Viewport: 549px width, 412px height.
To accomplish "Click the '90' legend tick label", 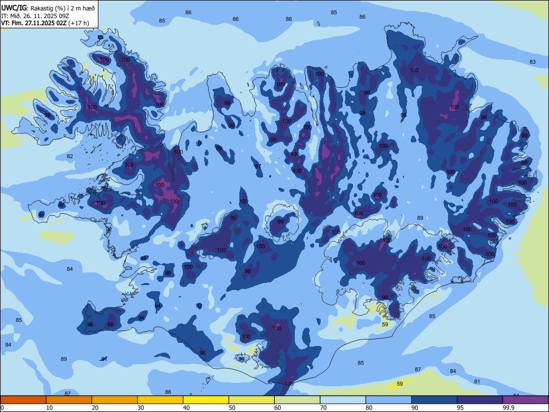I will coord(414,408).
